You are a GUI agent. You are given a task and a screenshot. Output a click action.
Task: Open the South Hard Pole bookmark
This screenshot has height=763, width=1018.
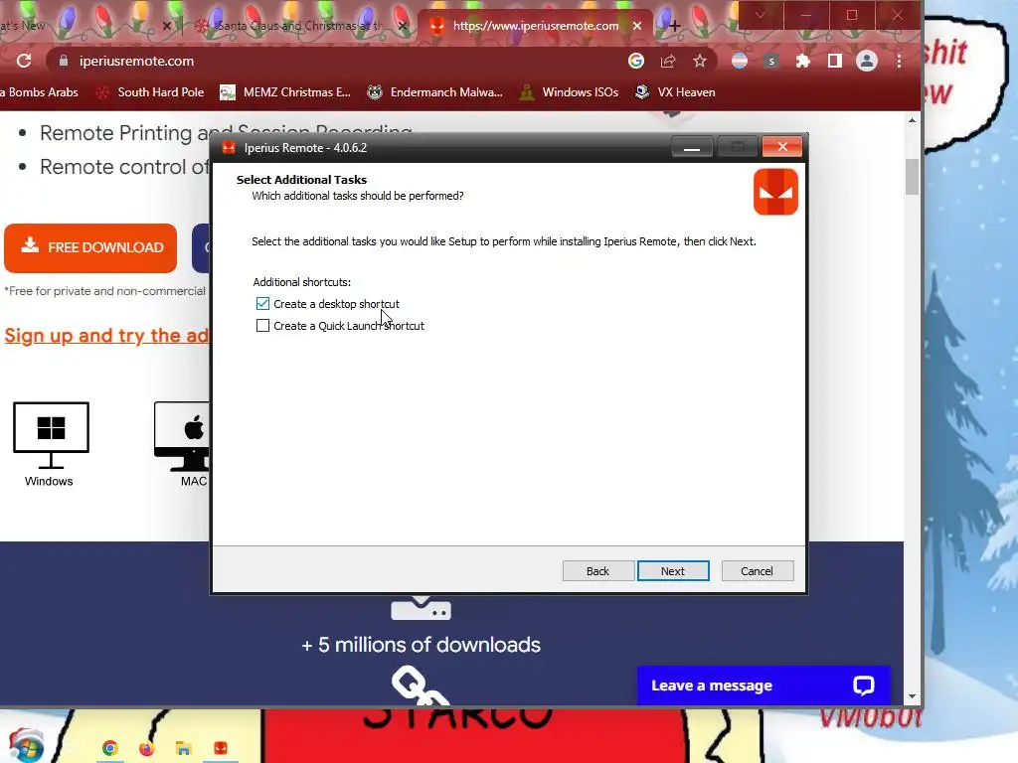point(151,92)
